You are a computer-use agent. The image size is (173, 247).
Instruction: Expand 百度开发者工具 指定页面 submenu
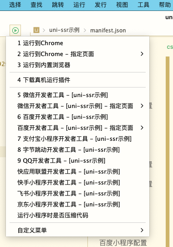click(77, 128)
